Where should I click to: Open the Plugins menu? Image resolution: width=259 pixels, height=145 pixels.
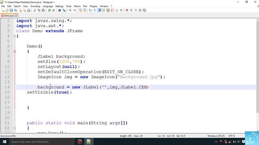[93, 6]
